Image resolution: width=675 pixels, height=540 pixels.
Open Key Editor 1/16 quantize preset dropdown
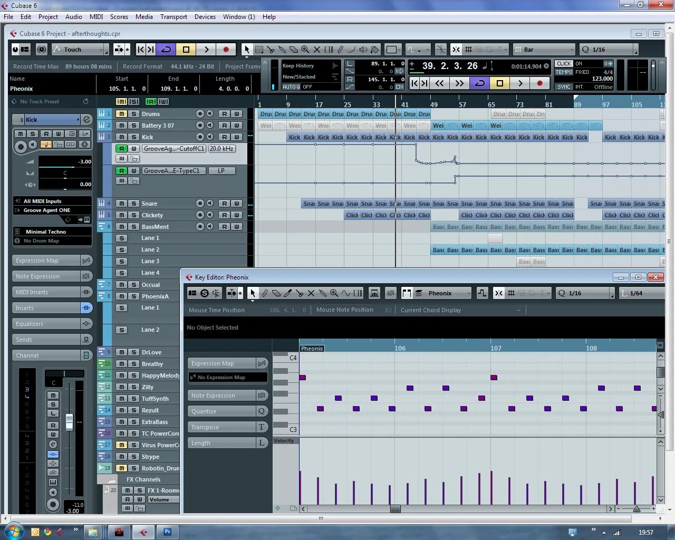tap(586, 293)
